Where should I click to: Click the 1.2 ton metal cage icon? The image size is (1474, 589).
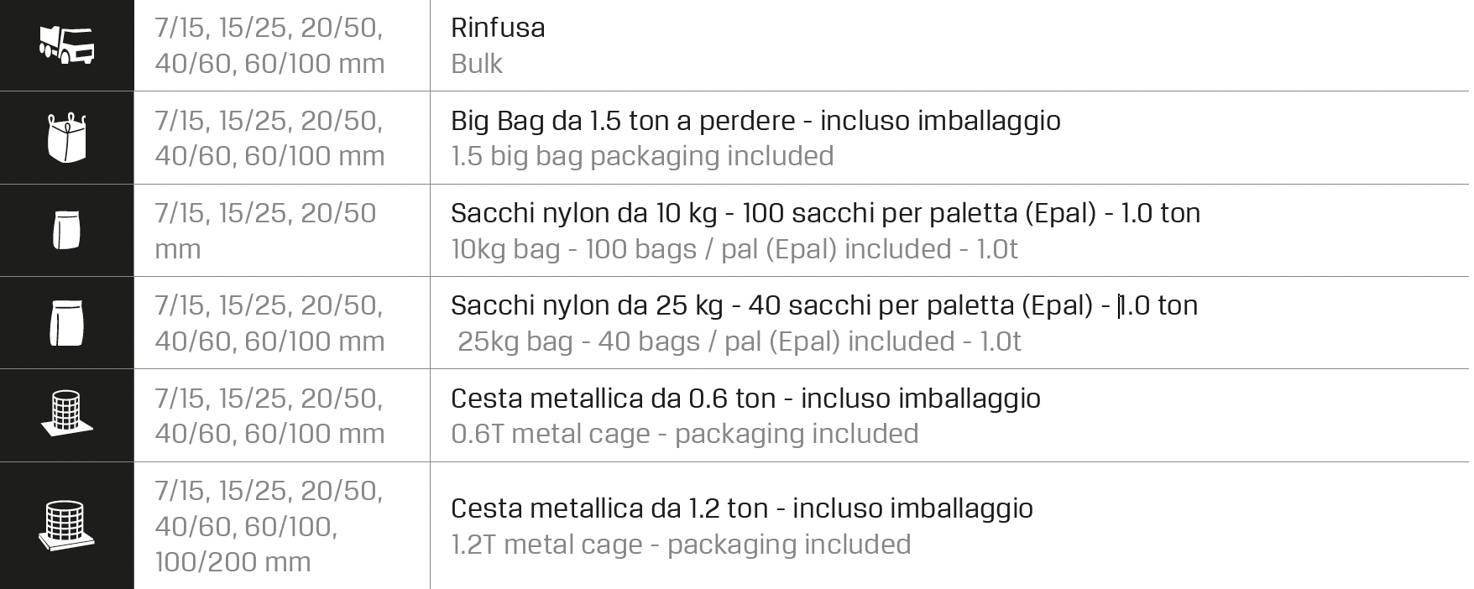(x=67, y=525)
